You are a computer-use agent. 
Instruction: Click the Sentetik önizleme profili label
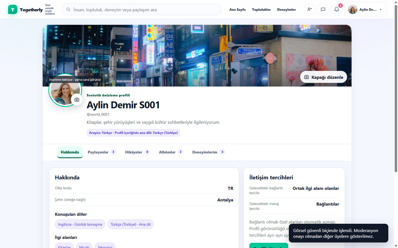[108, 95]
